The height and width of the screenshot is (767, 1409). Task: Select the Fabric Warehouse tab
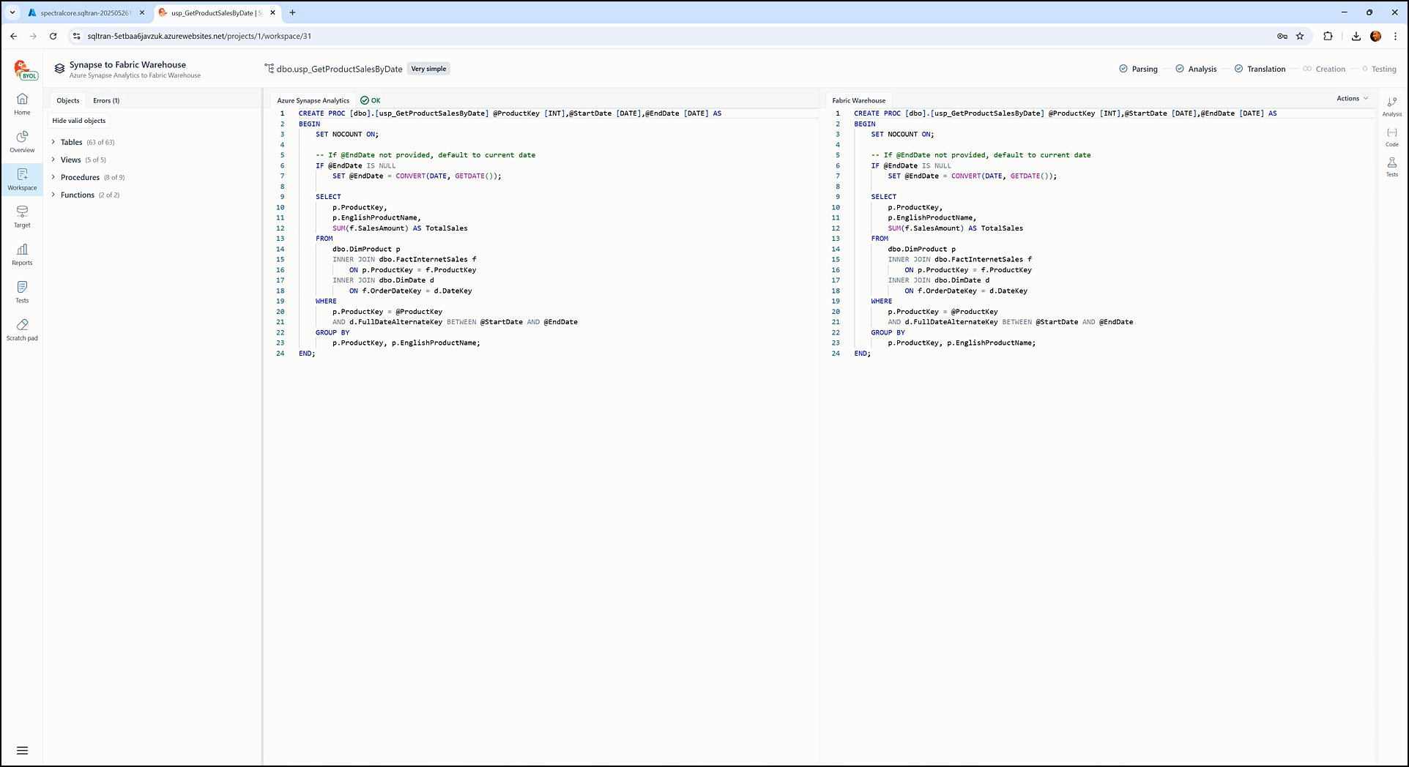tap(858, 101)
